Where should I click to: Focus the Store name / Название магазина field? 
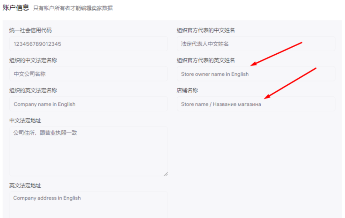click(256, 104)
